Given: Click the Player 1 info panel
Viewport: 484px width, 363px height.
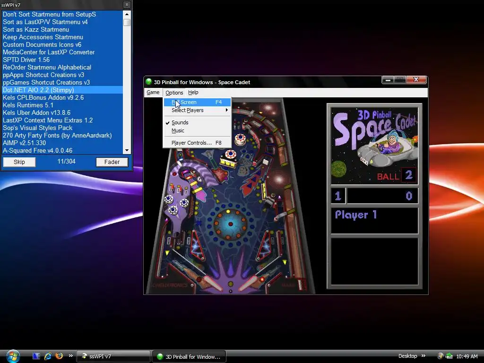Looking at the screenshot, I should point(374,220).
